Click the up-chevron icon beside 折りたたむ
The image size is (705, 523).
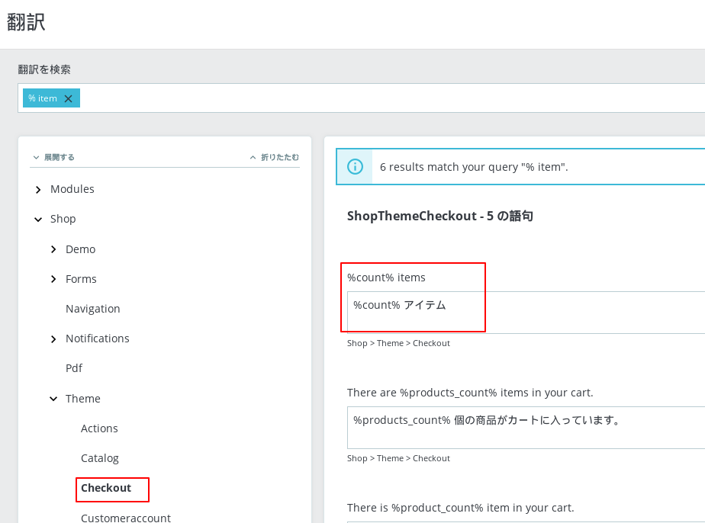[253, 157]
